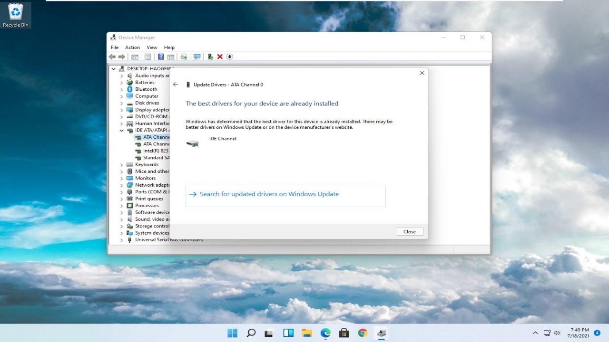
Task: Click the volume speaker tray icon
Action: pos(557,333)
